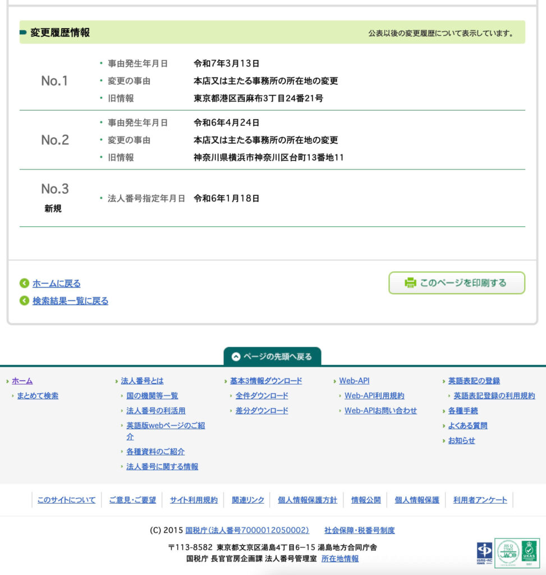Screen dimensions: 546x575
Task: Open まとめて検索 in footer
Action: (38, 396)
